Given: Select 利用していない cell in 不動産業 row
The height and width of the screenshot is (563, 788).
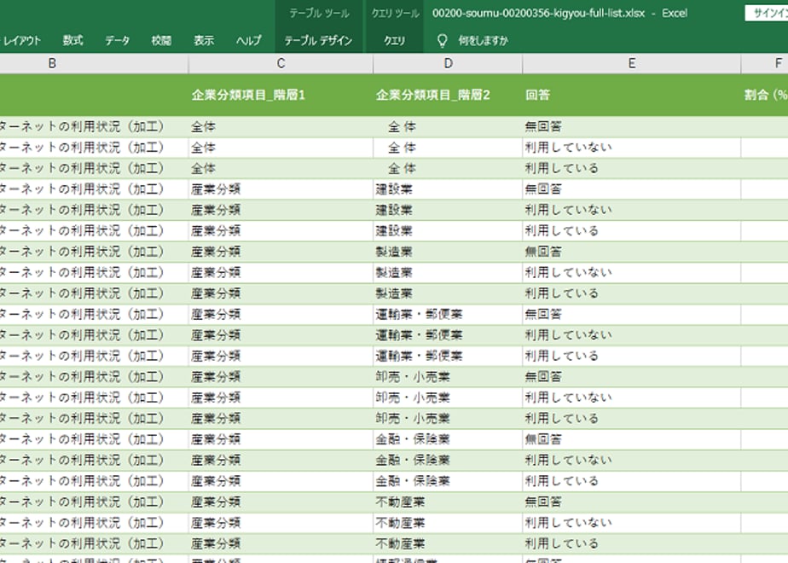Looking at the screenshot, I should (x=632, y=523).
